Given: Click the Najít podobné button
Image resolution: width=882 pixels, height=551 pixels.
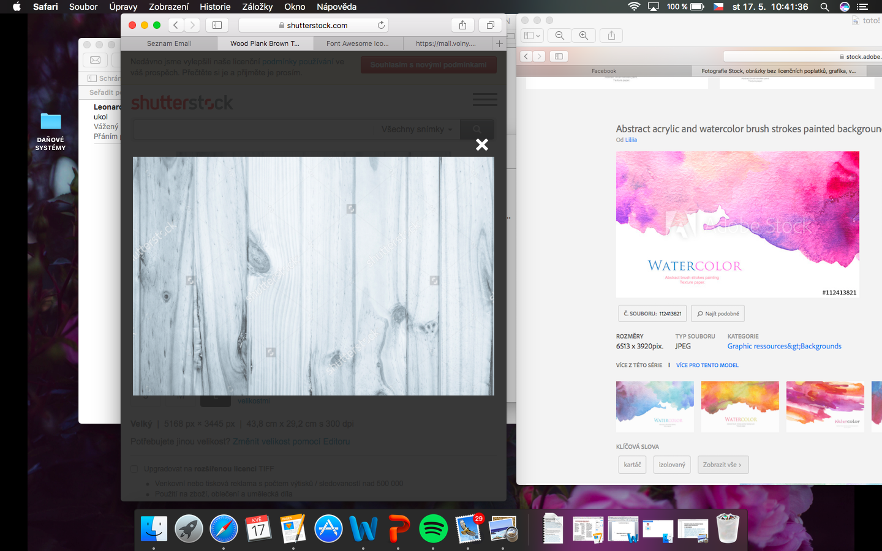Looking at the screenshot, I should [717, 313].
